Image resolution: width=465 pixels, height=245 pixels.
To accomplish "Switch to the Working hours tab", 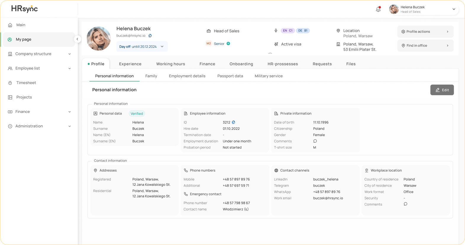I will click(171, 64).
